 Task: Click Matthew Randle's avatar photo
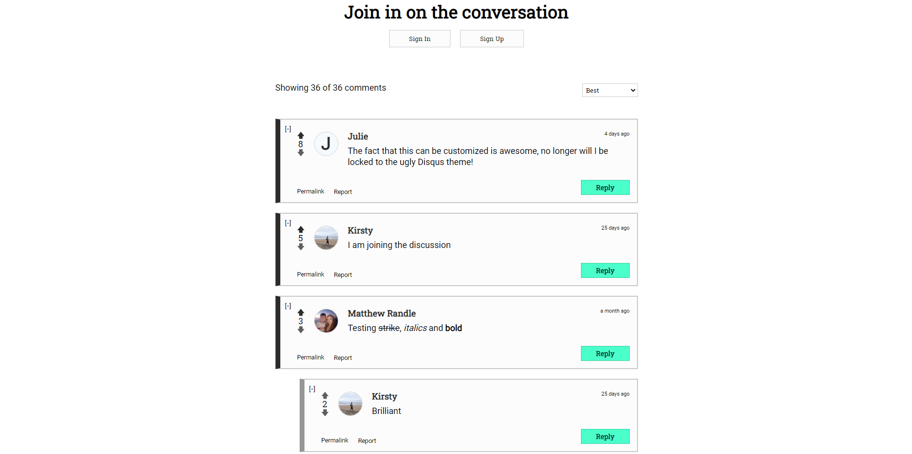point(326,321)
